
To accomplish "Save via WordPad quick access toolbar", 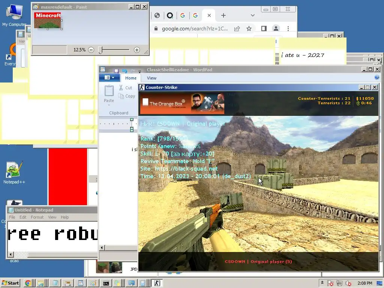I will click(116, 71).
